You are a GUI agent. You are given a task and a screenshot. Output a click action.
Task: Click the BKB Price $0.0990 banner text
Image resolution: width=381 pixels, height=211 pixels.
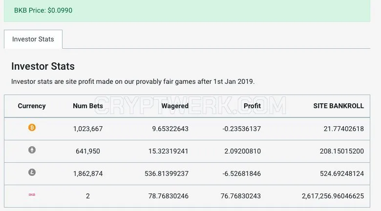[x=43, y=10]
